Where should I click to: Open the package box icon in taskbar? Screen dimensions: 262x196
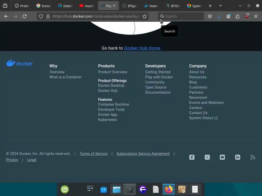point(182,190)
